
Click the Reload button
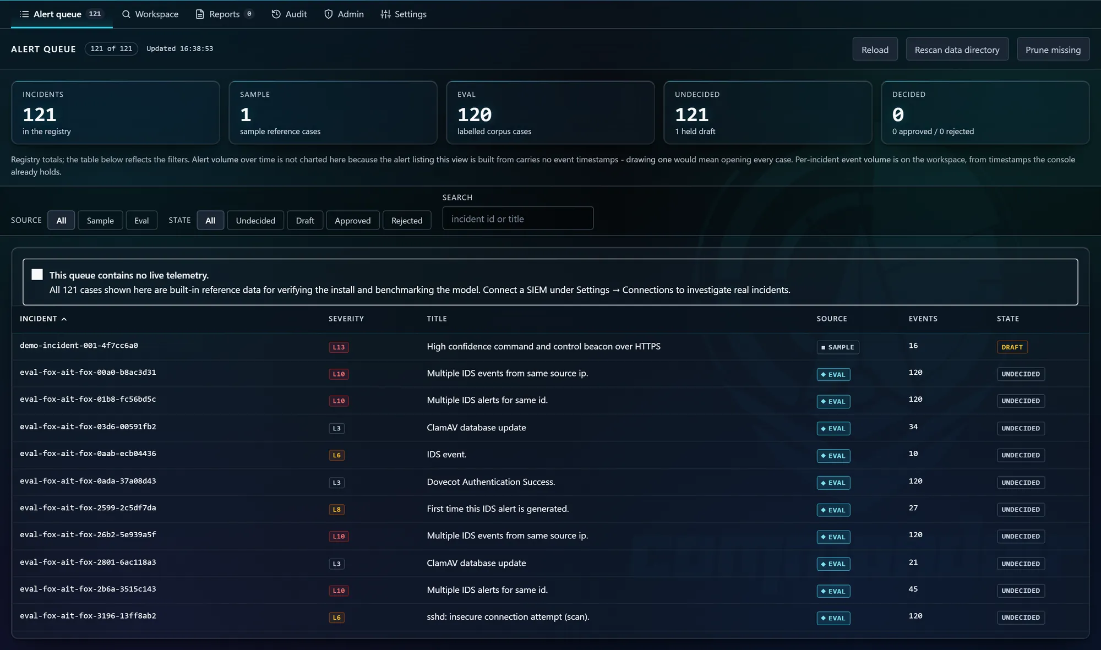pyautogui.click(x=875, y=50)
